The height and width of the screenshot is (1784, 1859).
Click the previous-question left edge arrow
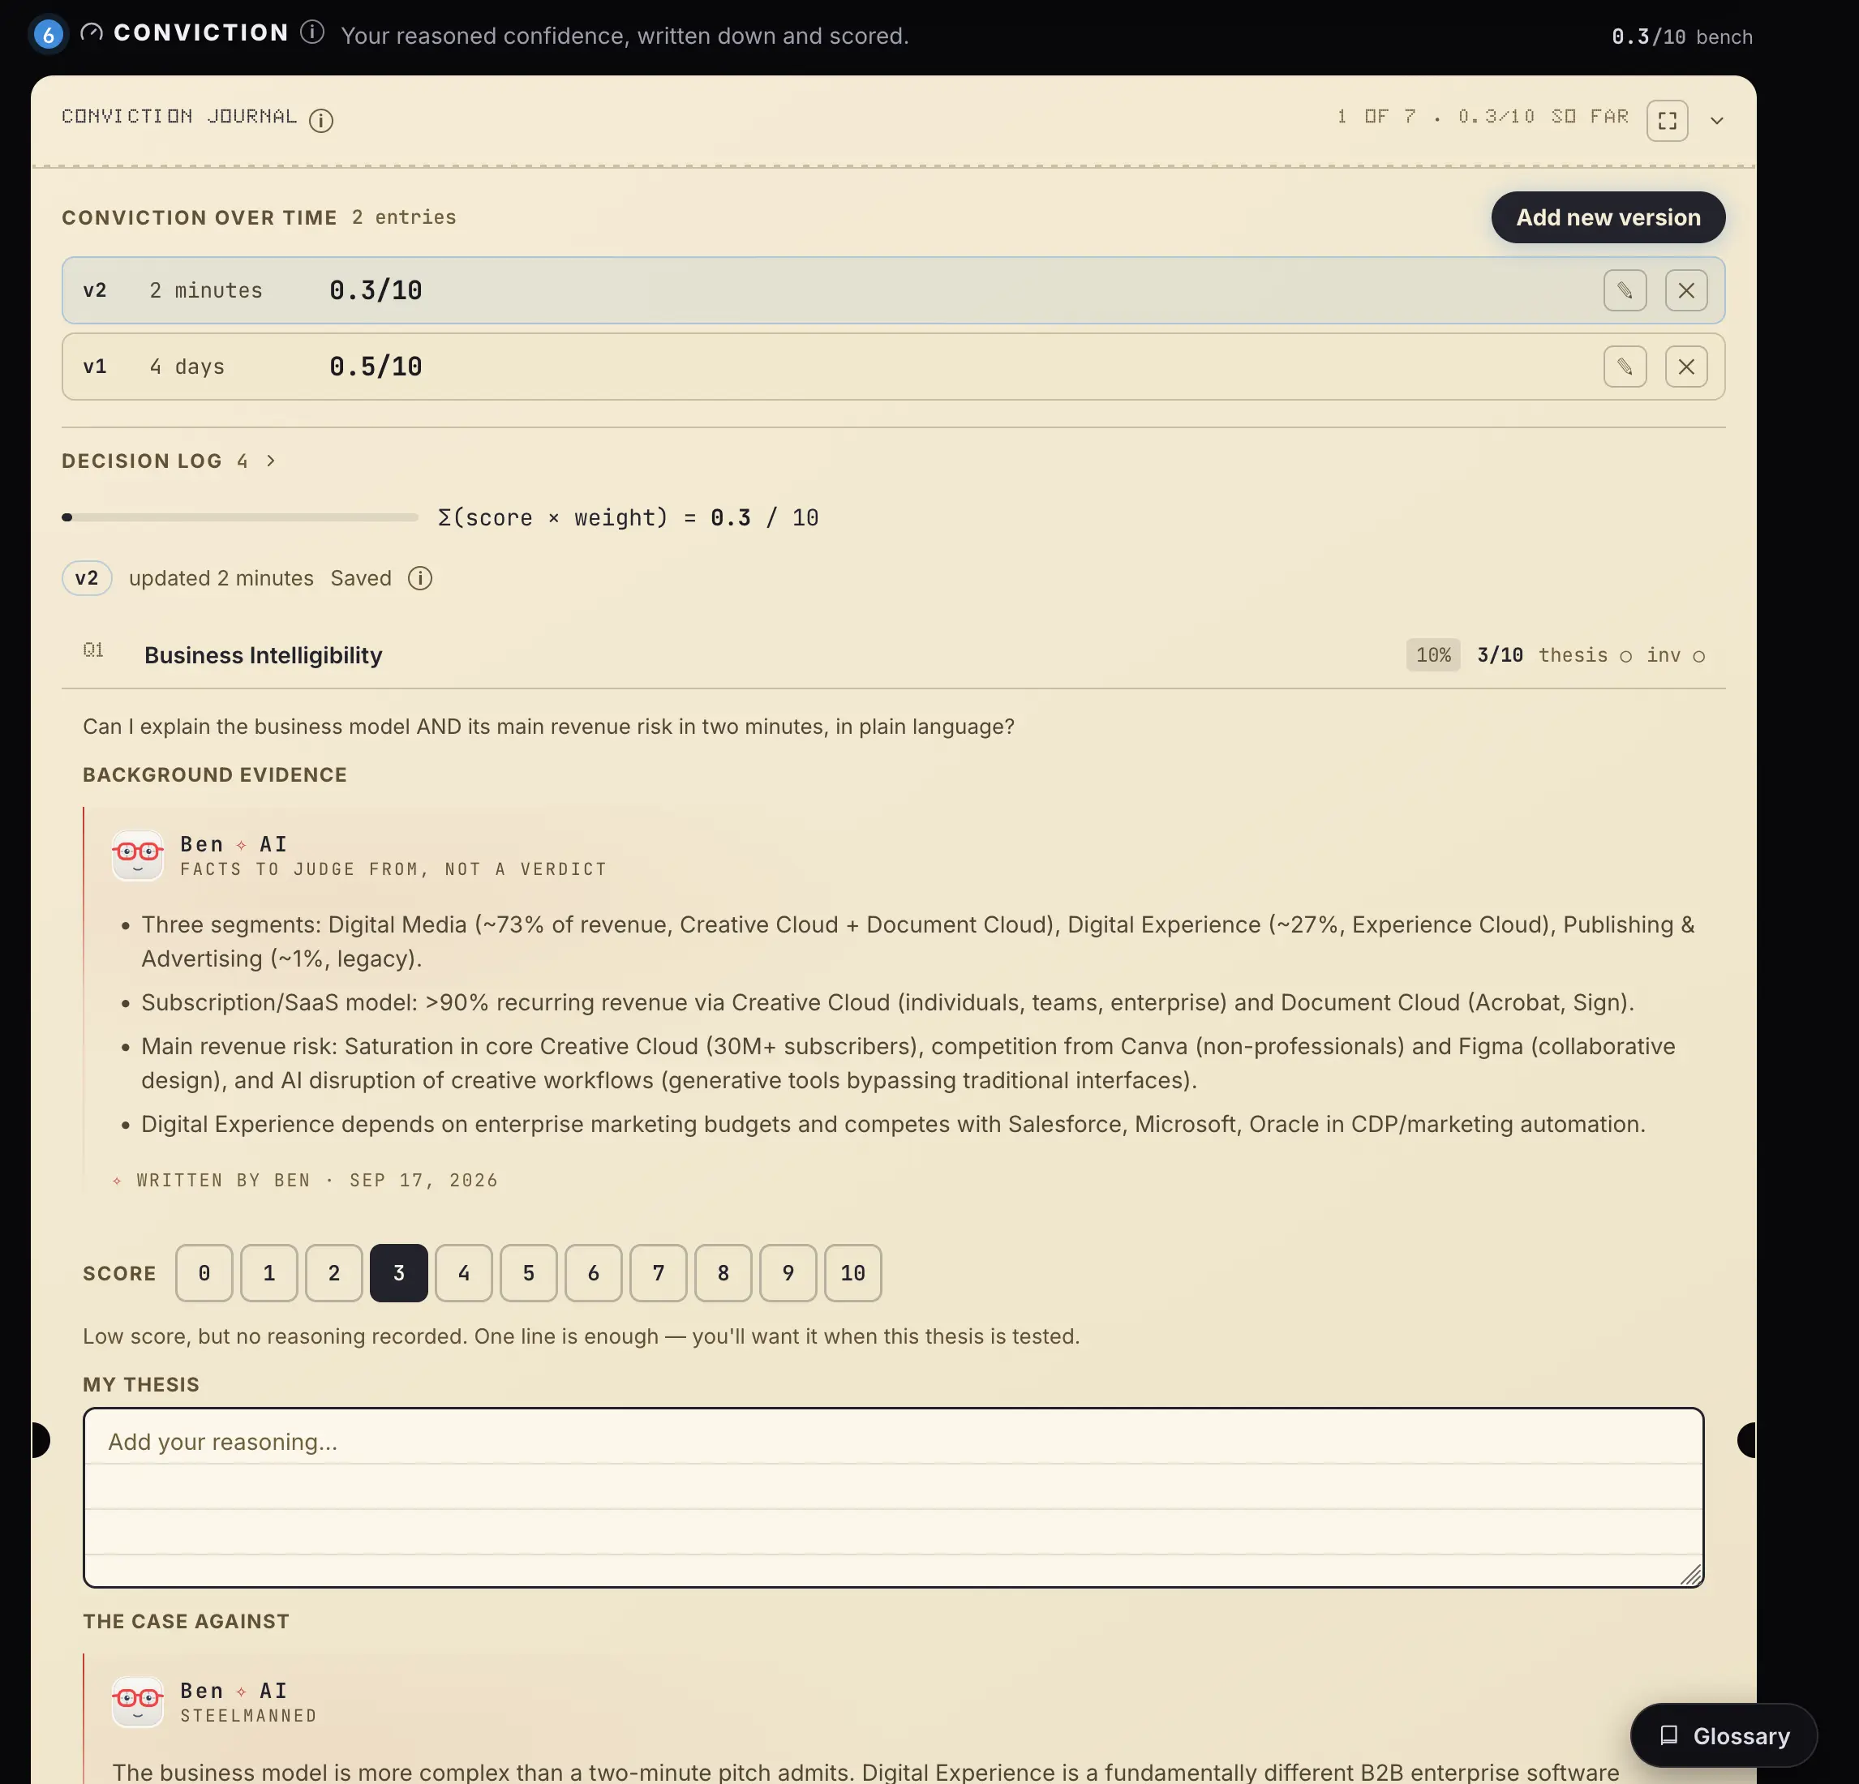[40, 1439]
